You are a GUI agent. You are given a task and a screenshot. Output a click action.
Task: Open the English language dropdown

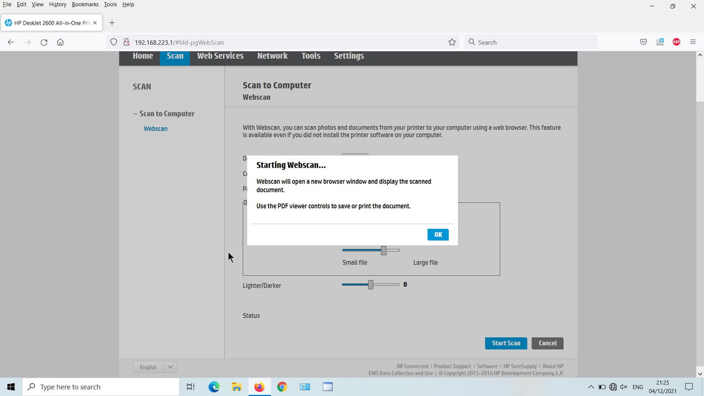pyautogui.click(x=155, y=367)
